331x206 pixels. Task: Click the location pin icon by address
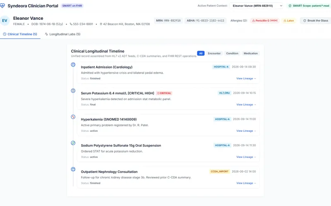coord(101,24)
